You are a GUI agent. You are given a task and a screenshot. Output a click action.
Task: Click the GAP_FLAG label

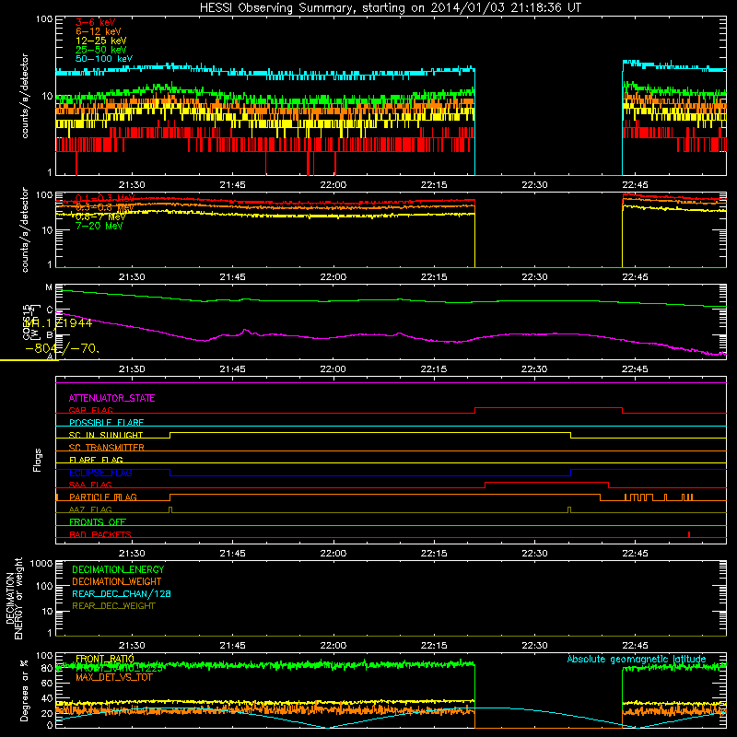[90, 410]
